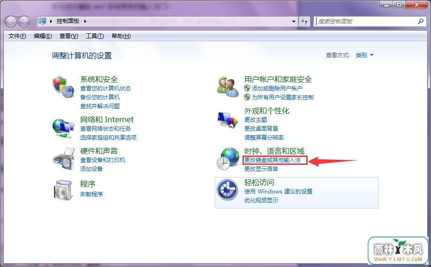This screenshot has width=431, height=267.
Task: Open the Programs disc box icon
Action: click(x=63, y=190)
